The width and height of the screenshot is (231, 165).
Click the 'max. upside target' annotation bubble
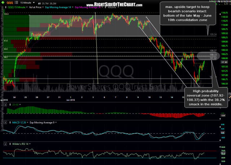[187, 13]
